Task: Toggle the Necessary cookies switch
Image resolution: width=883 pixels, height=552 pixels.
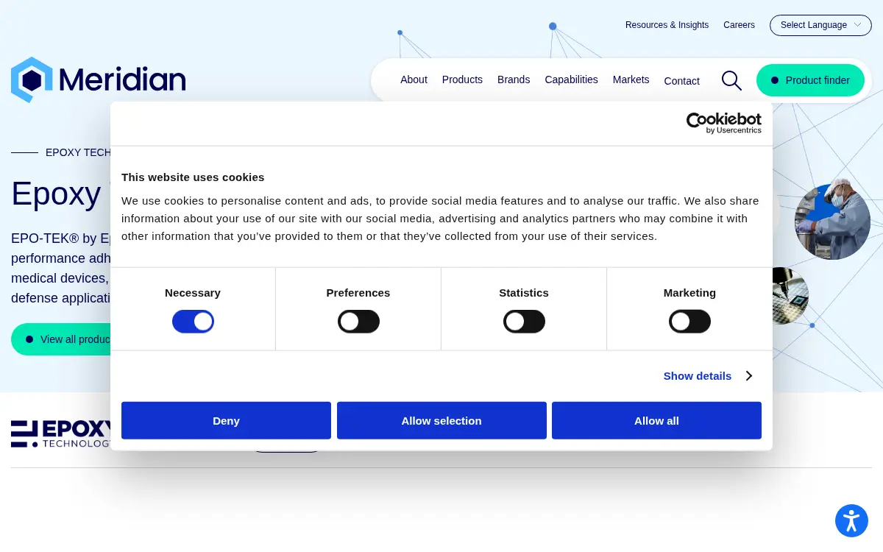Action: (193, 322)
